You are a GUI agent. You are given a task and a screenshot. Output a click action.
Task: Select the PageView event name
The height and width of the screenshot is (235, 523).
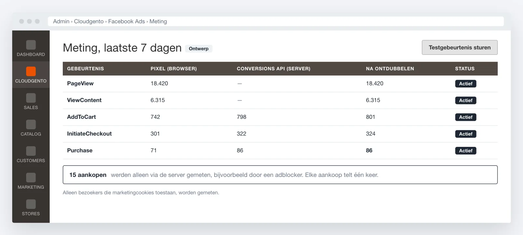pyautogui.click(x=80, y=83)
